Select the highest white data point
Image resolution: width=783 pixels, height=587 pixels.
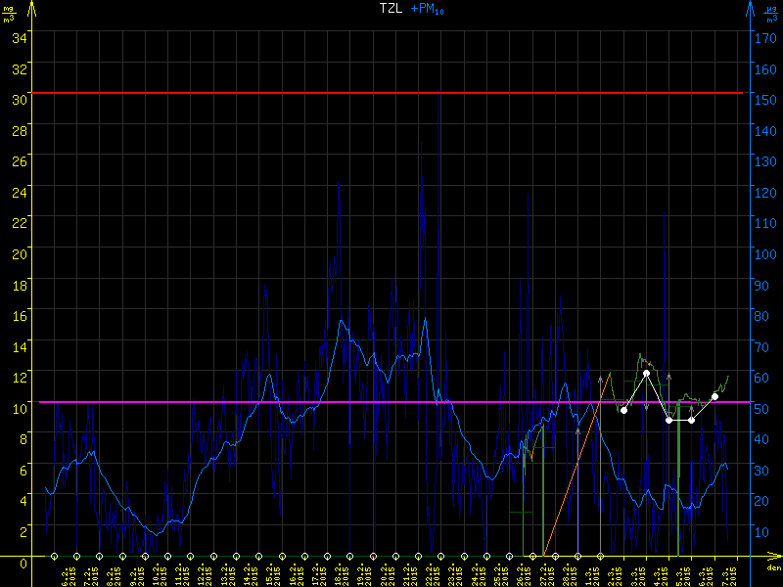click(x=647, y=374)
